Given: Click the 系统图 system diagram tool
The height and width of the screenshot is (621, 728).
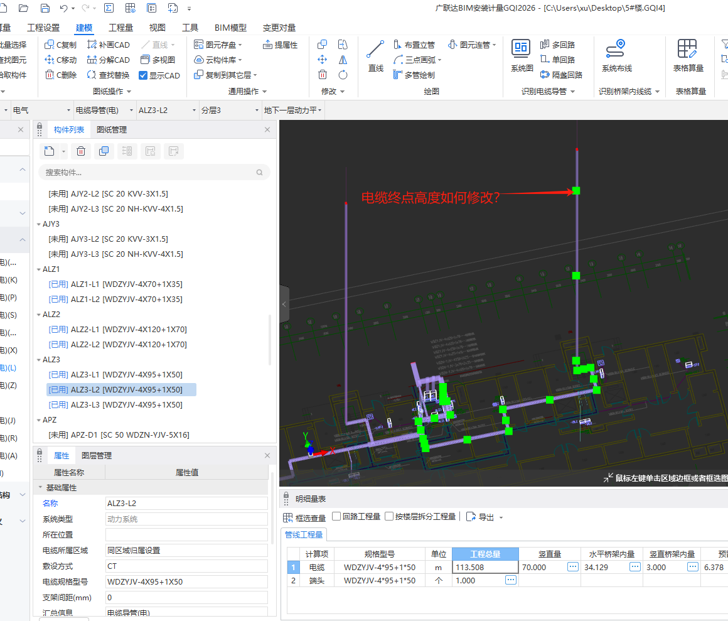Looking at the screenshot, I should [522, 56].
